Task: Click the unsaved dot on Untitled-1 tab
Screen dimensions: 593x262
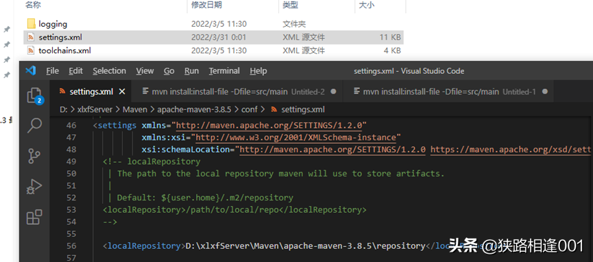Action: (x=544, y=92)
